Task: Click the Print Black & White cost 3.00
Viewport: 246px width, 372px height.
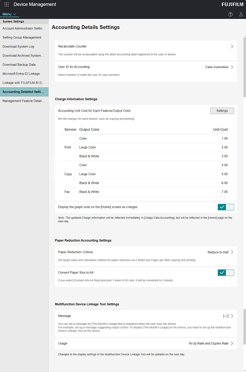Action: pos(224,156)
